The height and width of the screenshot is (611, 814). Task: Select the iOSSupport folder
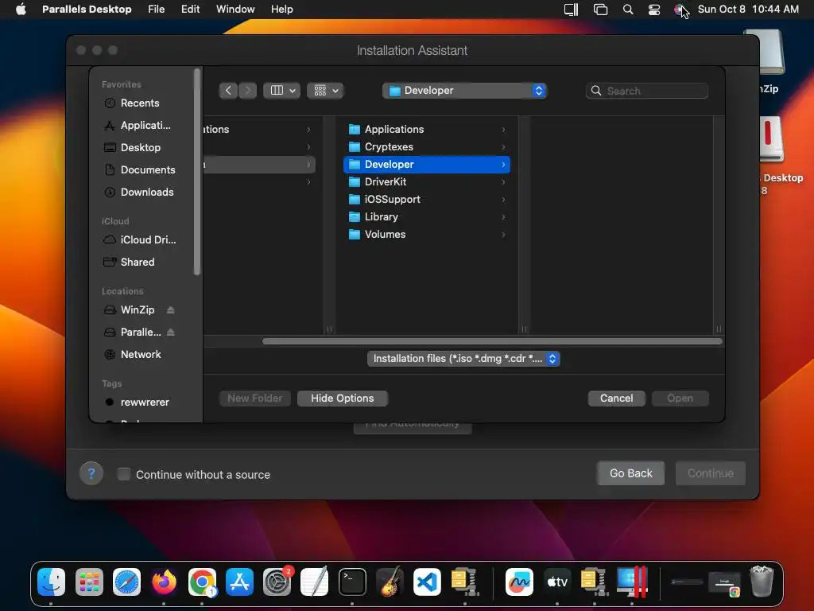(x=427, y=199)
